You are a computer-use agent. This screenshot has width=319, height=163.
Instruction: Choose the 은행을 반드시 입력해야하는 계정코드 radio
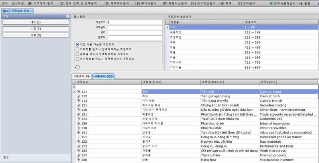(77, 54)
